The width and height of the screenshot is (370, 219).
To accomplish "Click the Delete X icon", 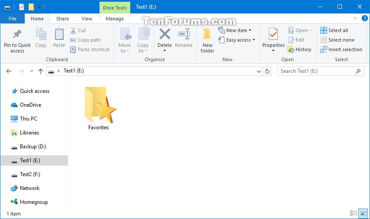I will point(165,34).
